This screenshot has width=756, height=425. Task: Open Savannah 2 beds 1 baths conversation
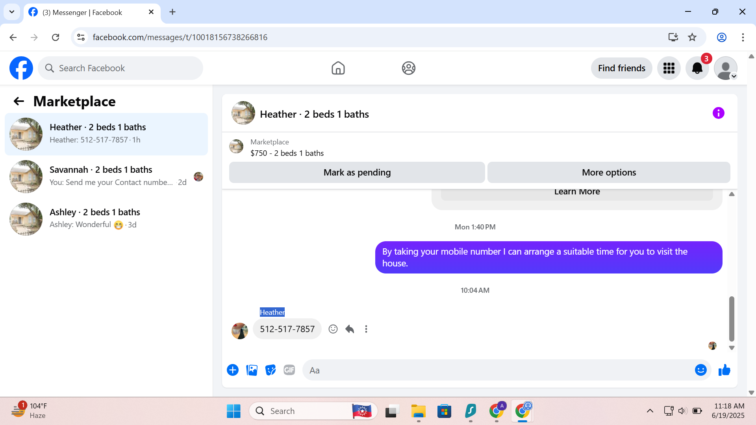click(106, 177)
